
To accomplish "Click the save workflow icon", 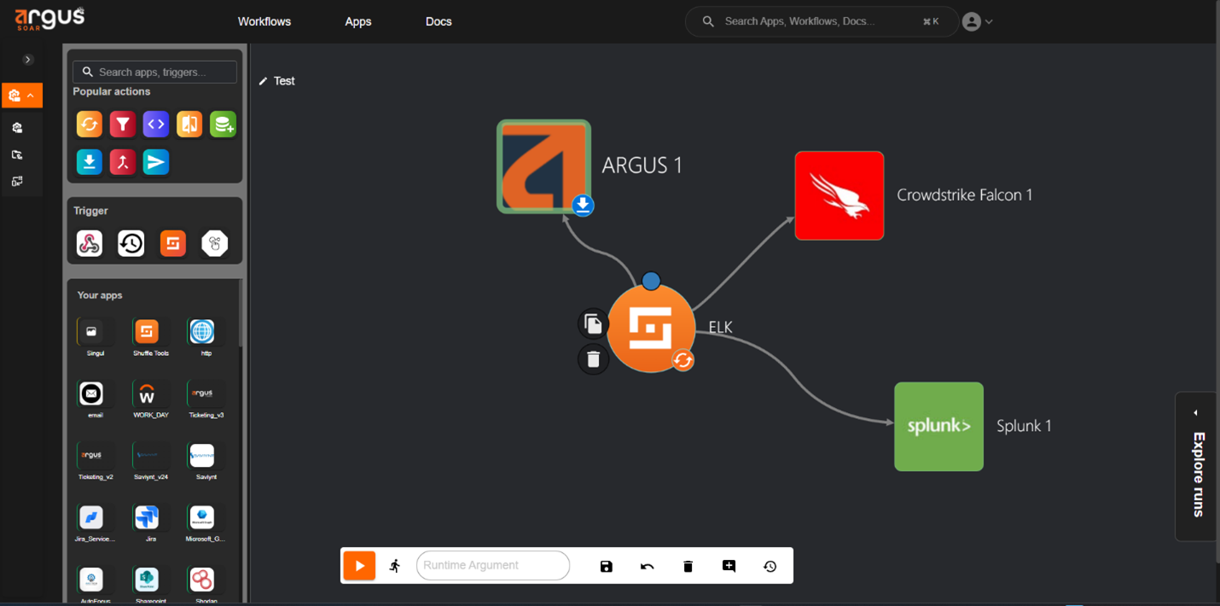I will [606, 566].
